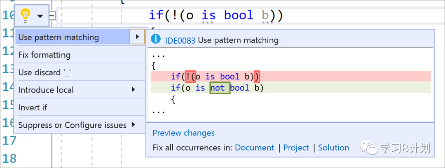445x168 pixels.
Task: Click the Preview changes link
Action: click(x=184, y=133)
